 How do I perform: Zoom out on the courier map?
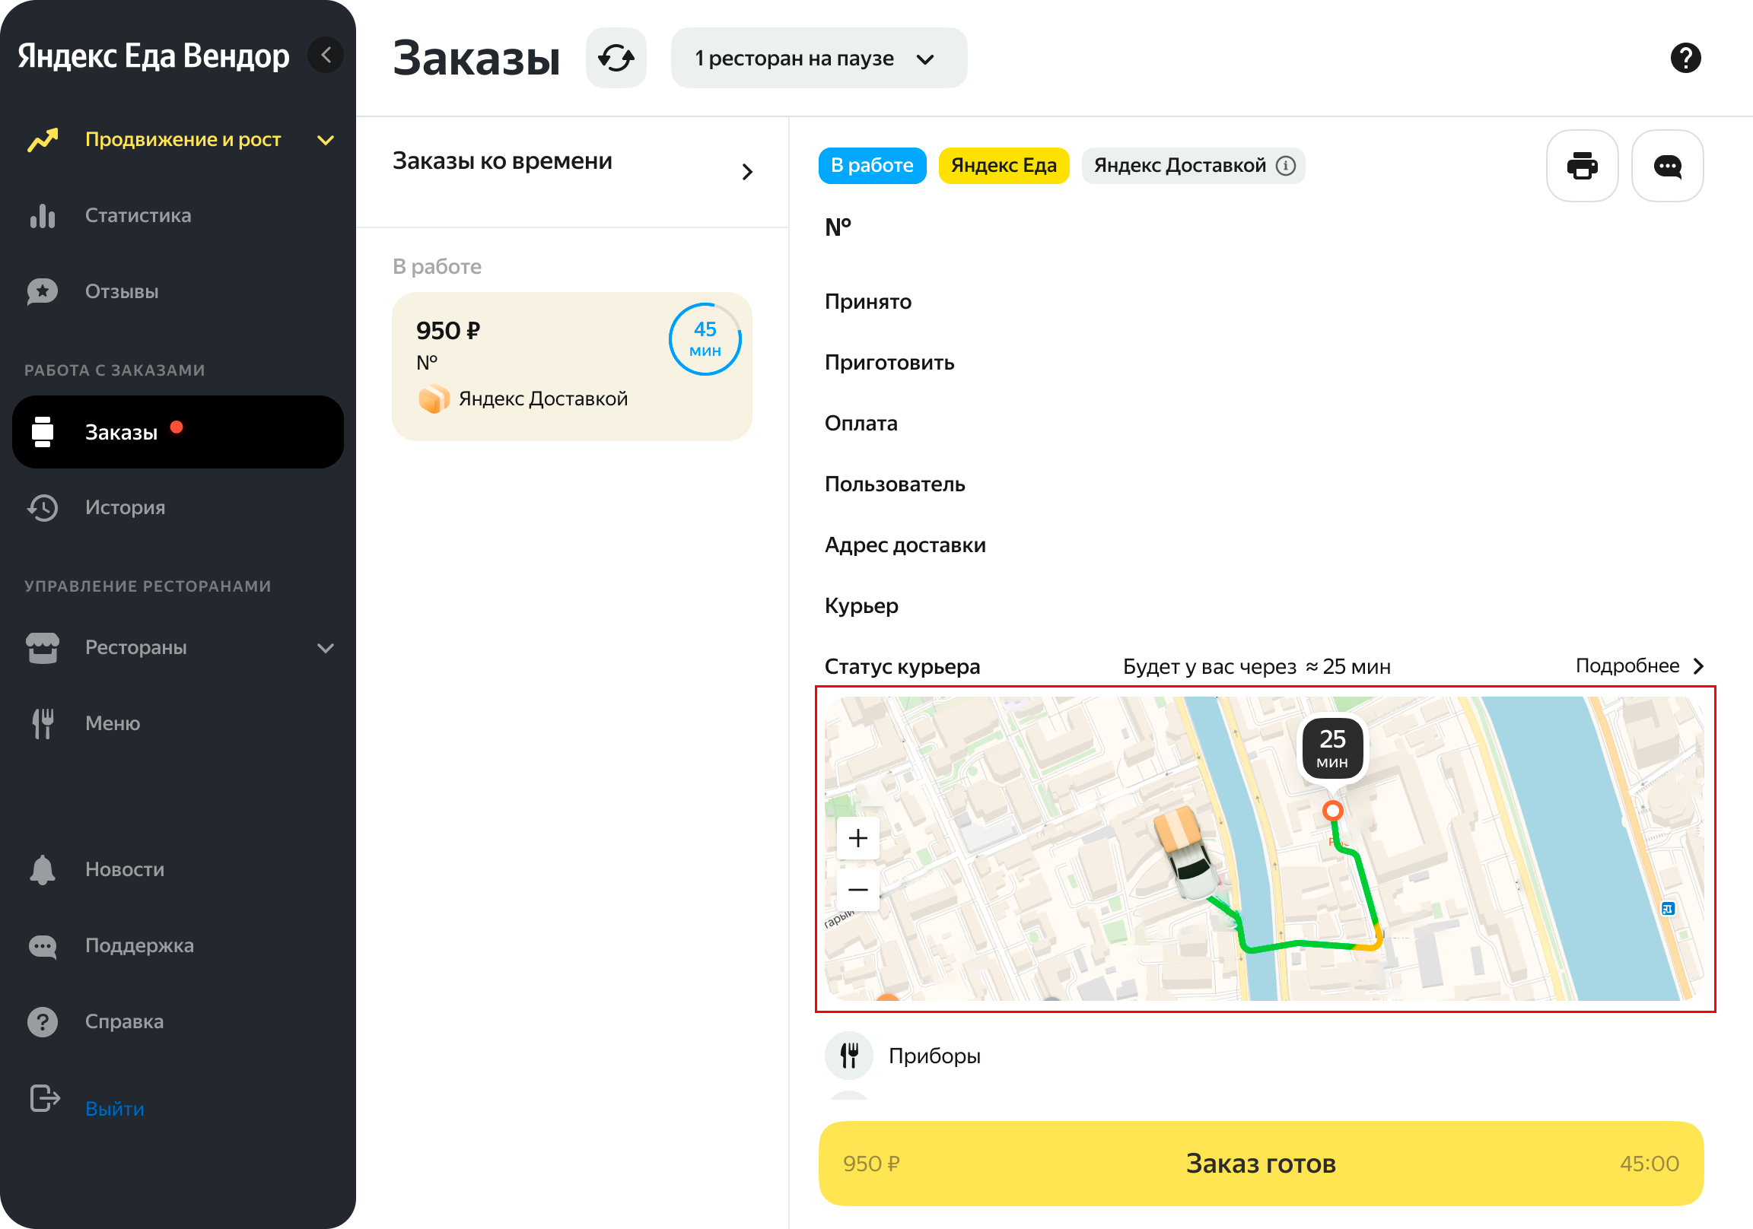coord(858,889)
